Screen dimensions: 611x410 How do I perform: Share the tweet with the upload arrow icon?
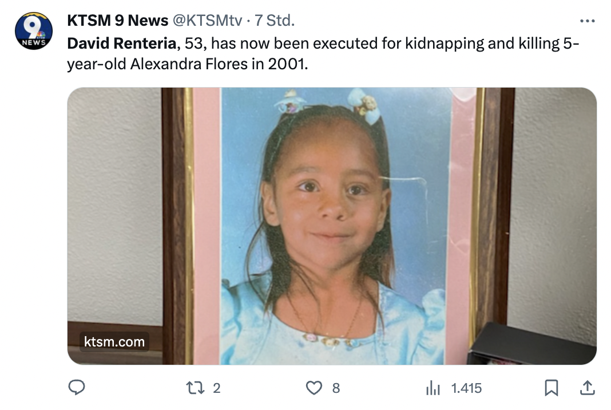pos(587,387)
